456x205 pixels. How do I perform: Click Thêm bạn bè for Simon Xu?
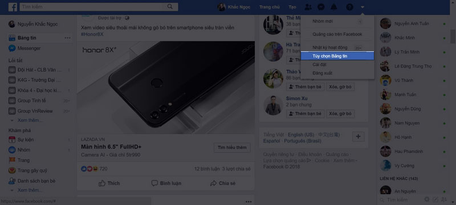click(x=306, y=113)
